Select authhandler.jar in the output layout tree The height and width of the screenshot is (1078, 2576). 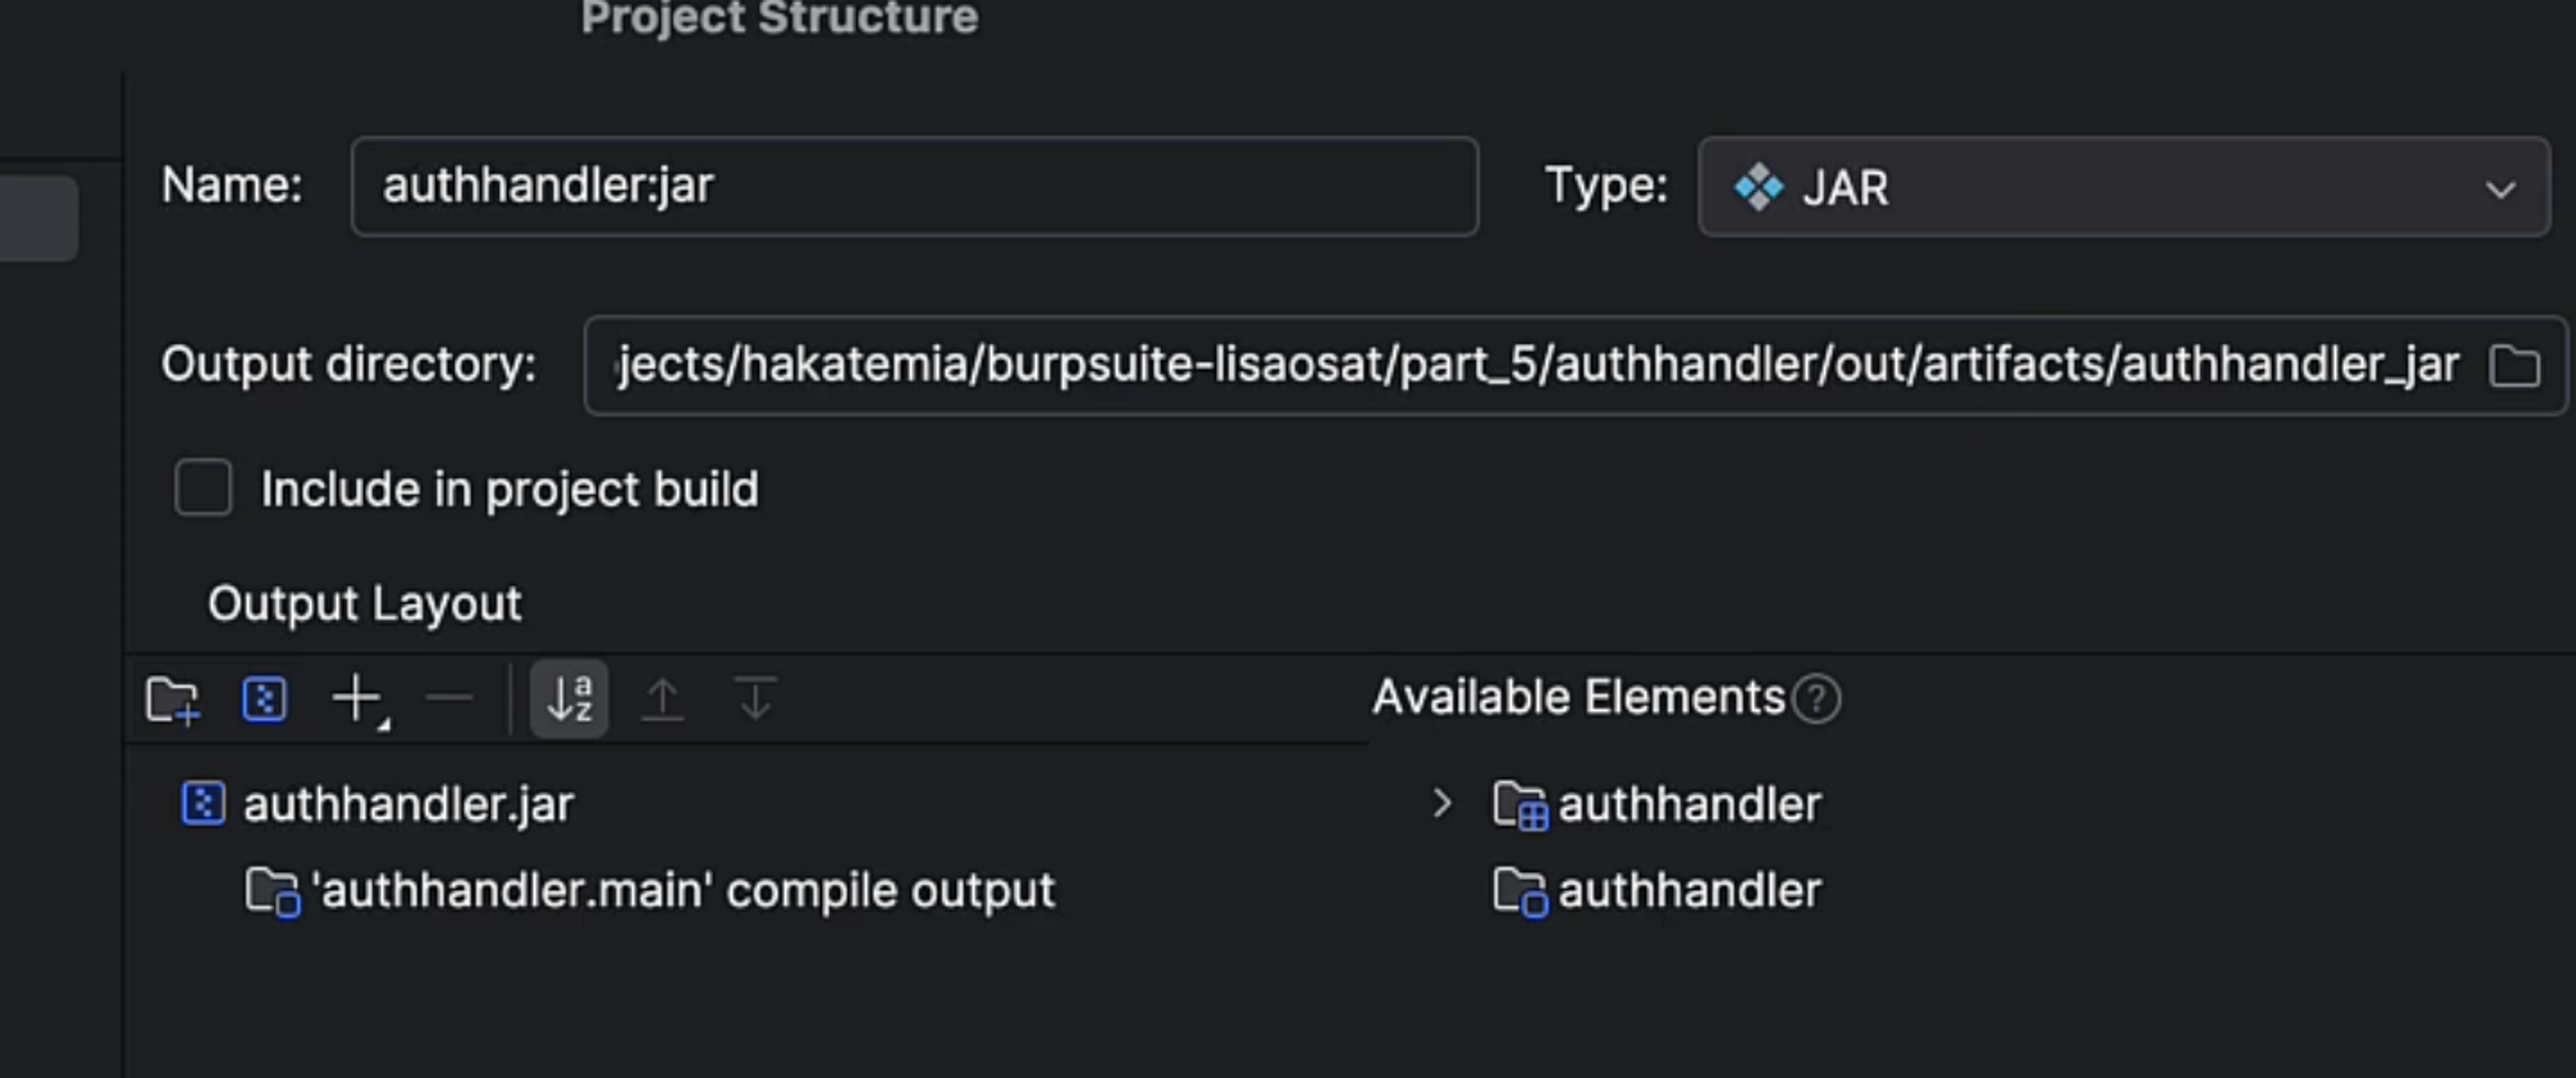[x=408, y=804]
